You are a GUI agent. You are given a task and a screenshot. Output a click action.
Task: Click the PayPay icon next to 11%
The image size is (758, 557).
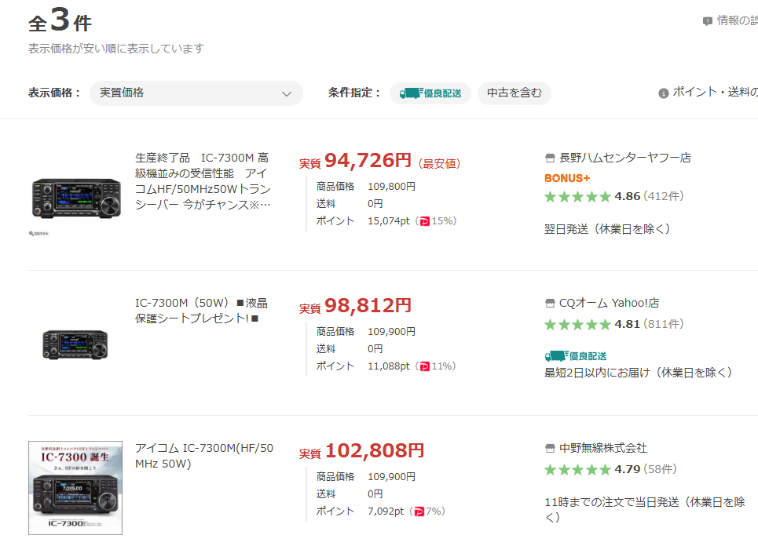tap(424, 367)
